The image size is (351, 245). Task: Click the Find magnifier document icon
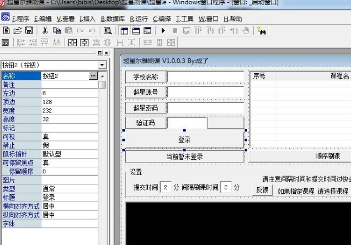click(x=108, y=31)
